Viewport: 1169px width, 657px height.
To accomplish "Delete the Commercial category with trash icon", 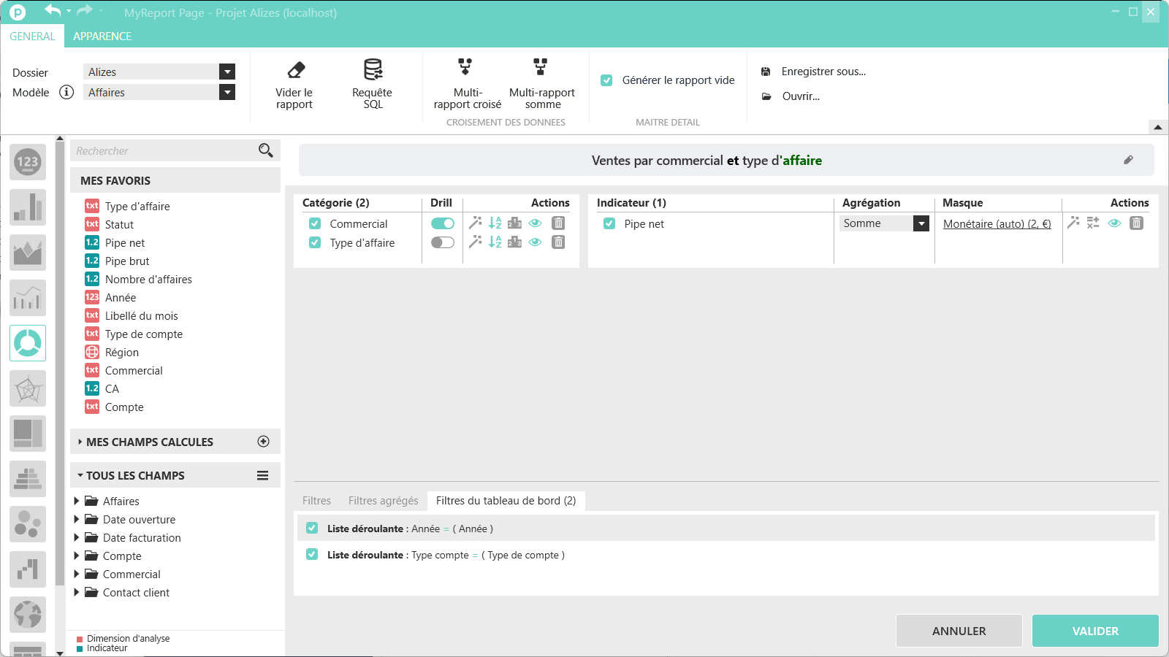I will pos(558,223).
